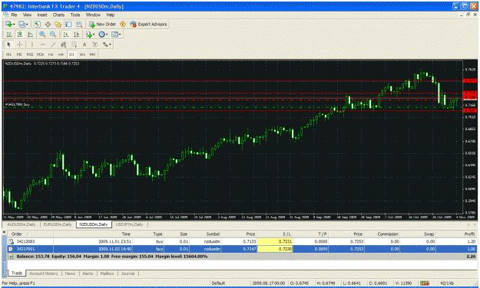Select order 34212083 row
Viewport: 480px width, 288px height.
click(242, 241)
